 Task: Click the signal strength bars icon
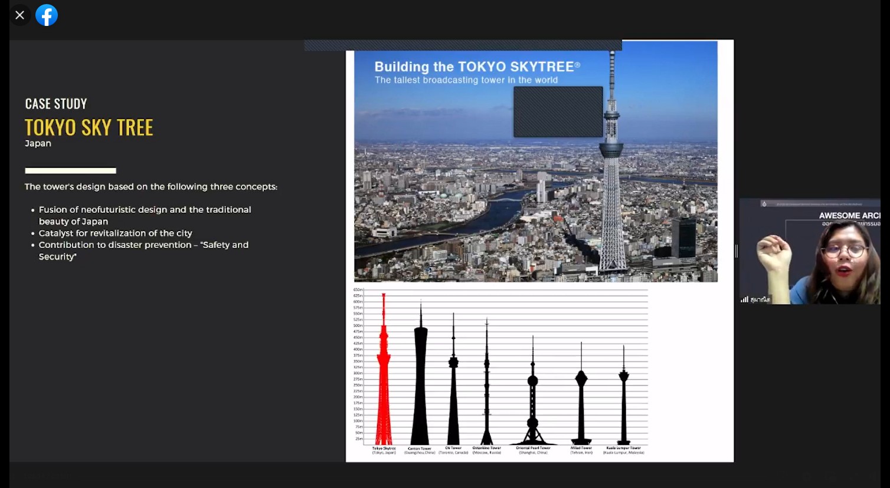point(744,299)
